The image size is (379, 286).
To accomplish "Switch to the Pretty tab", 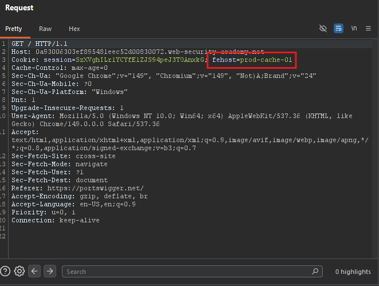I will [14, 29].
